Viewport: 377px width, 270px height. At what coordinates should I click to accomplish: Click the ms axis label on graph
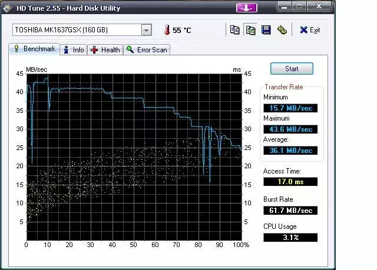(237, 69)
